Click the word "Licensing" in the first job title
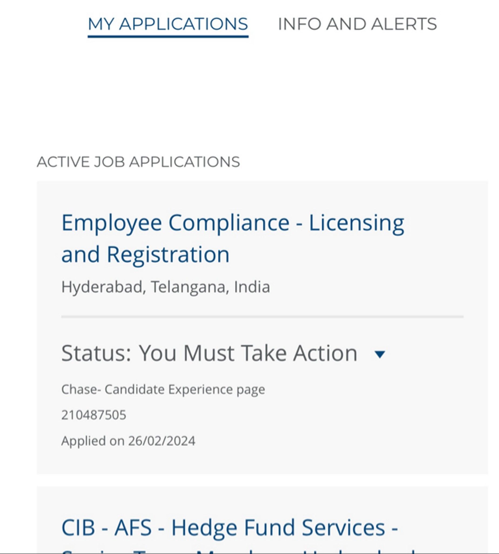This screenshot has height=554, width=499. coord(356,223)
